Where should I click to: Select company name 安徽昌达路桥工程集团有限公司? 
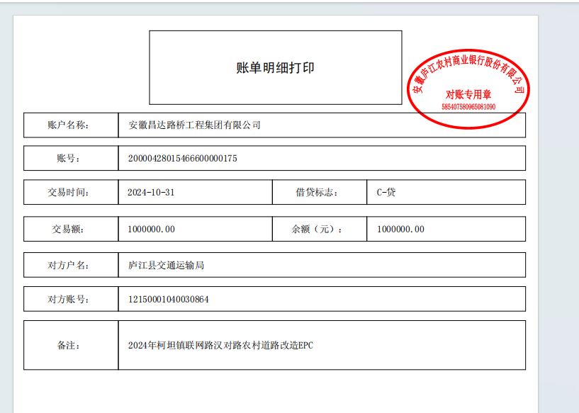coord(194,125)
